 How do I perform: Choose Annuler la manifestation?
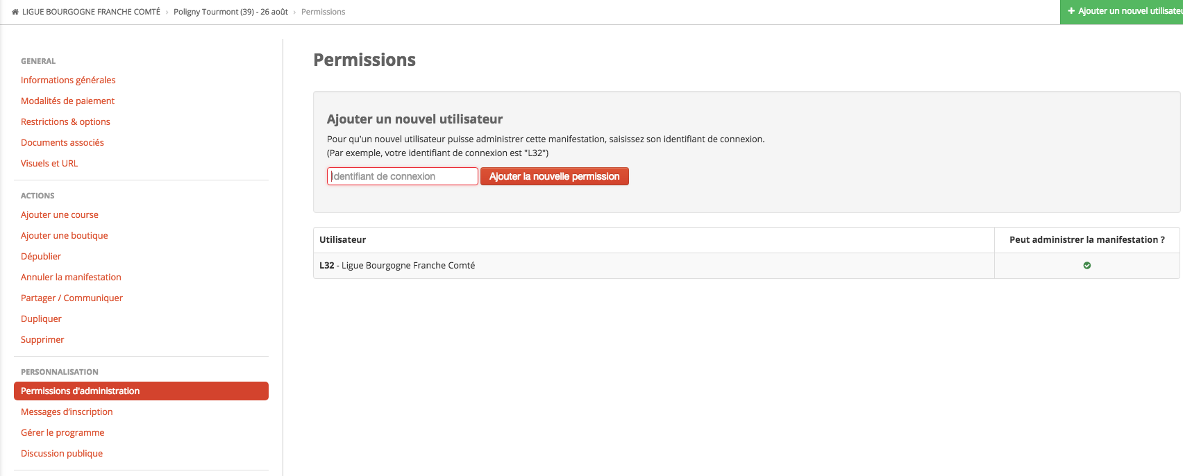(x=71, y=277)
